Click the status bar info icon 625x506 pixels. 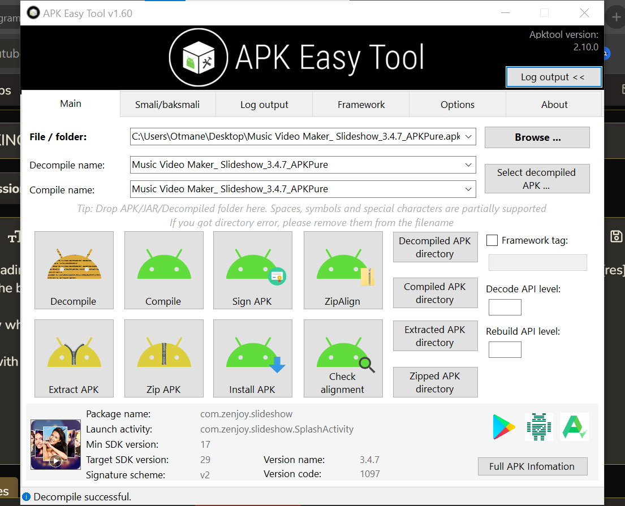(x=27, y=497)
